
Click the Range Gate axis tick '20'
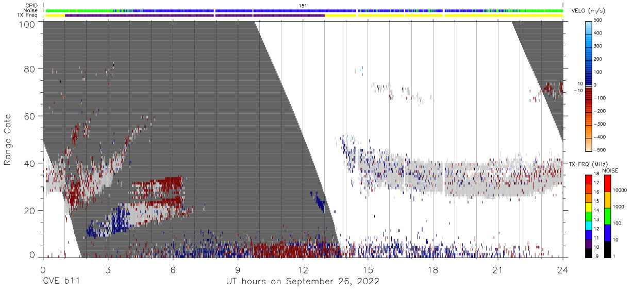29,211
